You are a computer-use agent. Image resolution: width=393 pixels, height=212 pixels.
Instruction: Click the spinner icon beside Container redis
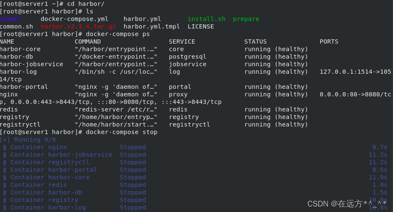pos(5,185)
